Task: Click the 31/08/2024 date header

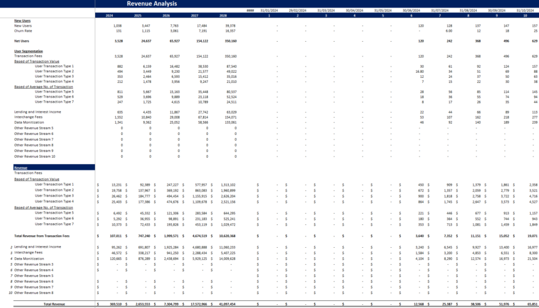Action: [x=468, y=11]
